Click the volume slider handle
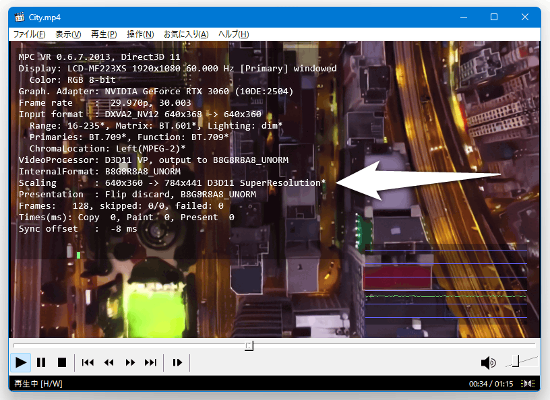550x400 pixels. coord(515,361)
